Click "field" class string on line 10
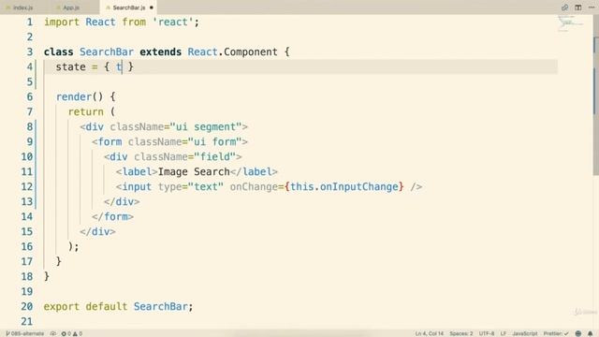This screenshot has width=599, height=337. [215, 156]
